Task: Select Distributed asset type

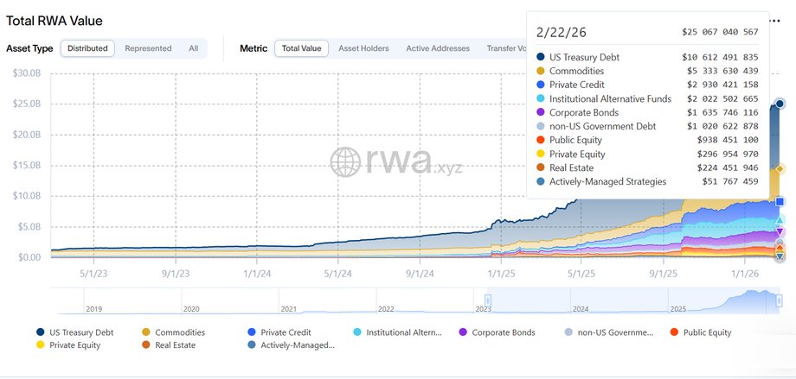Action: pyautogui.click(x=87, y=48)
